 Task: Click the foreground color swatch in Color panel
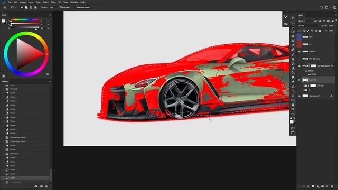[x=4, y=21]
